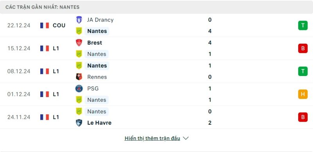Open the Brest team name link
The height and width of the screenshot is (152, 313).
click(x=95, y=42)
